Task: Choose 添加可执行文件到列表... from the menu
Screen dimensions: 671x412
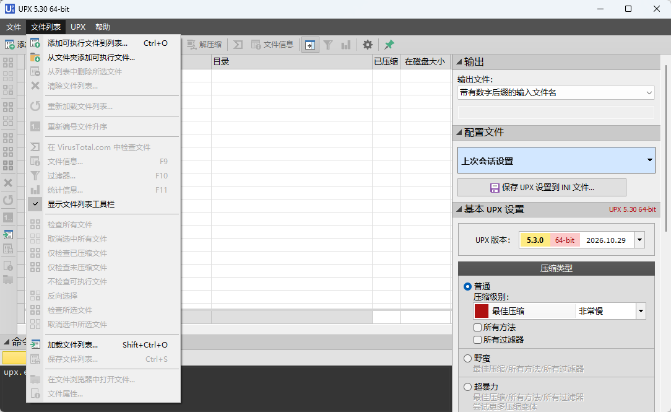Action: (x=103, y=43)
